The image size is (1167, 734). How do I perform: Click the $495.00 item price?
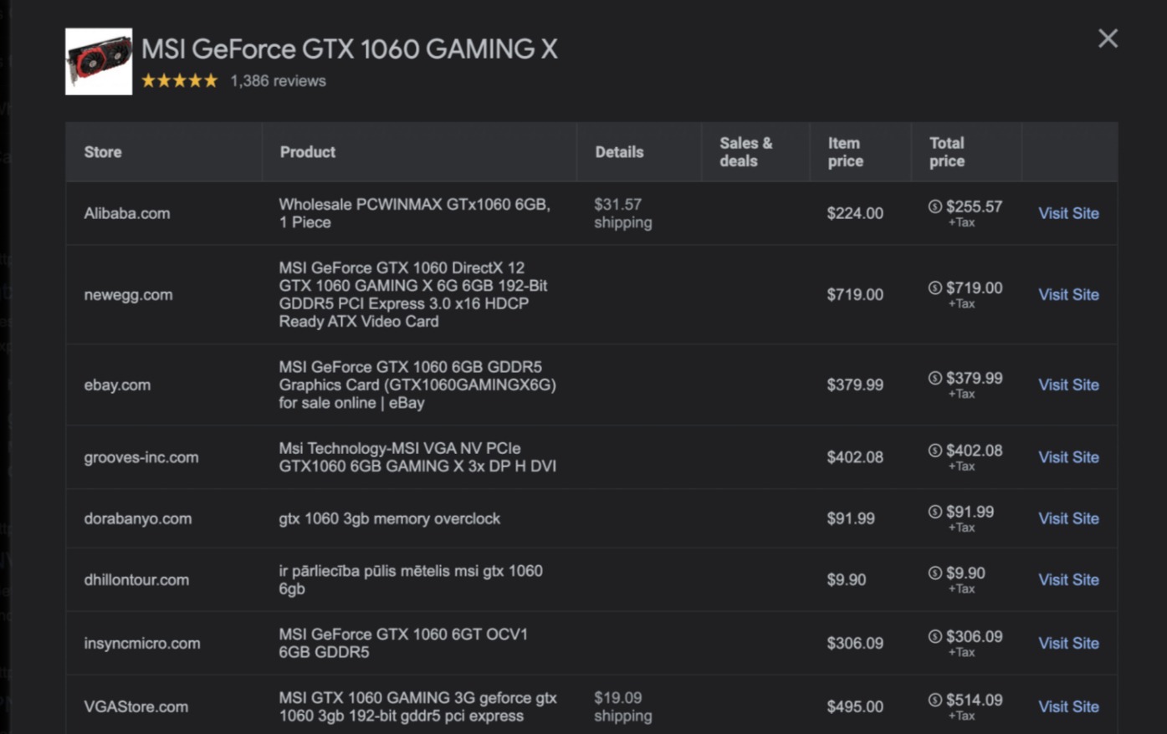click(x=855, y=706)
